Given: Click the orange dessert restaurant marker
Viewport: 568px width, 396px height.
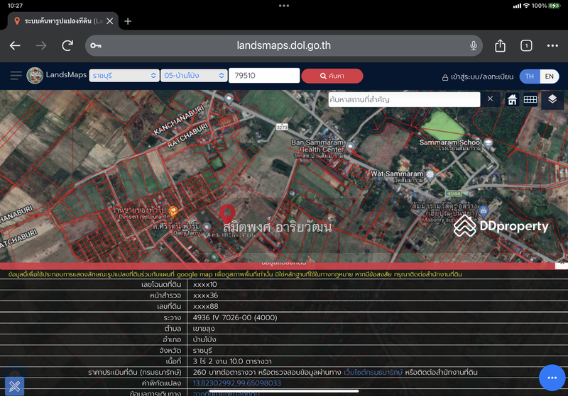Looking at the screenshot, I should point(173,211).
